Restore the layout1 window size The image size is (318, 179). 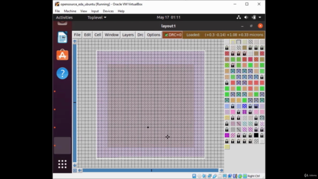pos(251,26)
